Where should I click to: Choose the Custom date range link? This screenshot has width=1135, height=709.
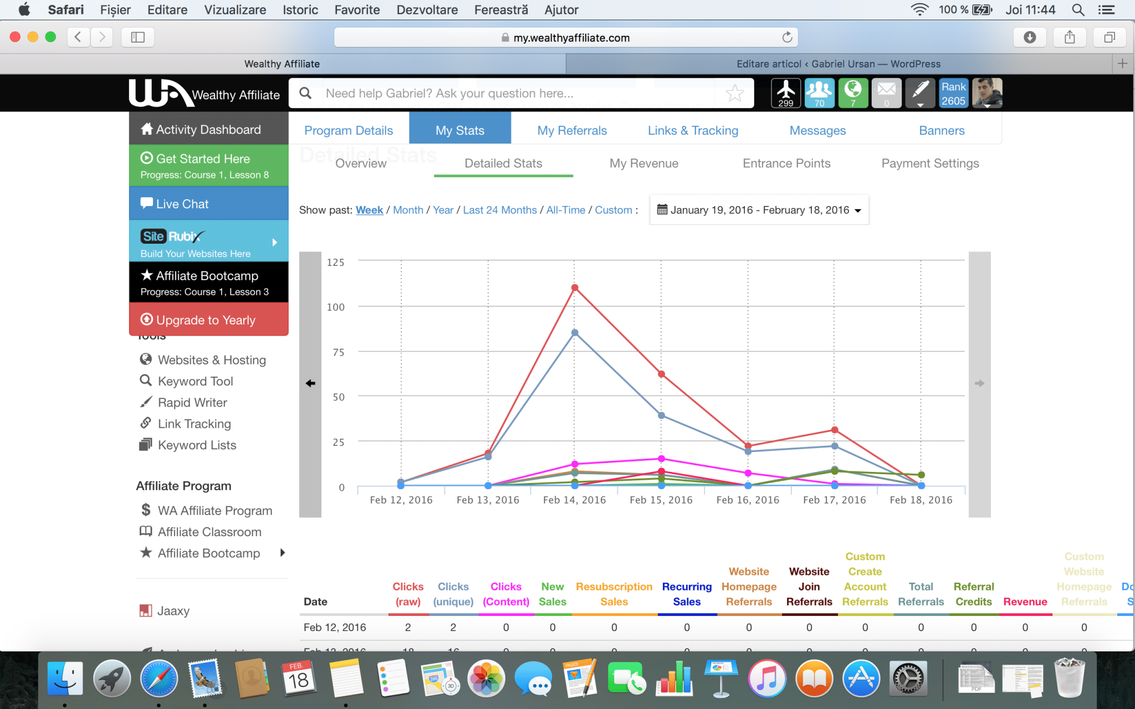click(613, 210)
